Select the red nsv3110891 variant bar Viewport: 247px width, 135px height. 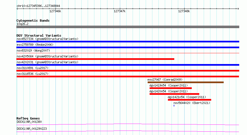(x=128, y=71)
